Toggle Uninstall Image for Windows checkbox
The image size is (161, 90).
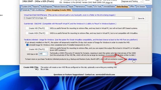point(27,45)
